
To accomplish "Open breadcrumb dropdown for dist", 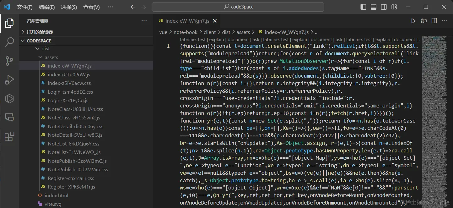I will (x=226, y=32).
